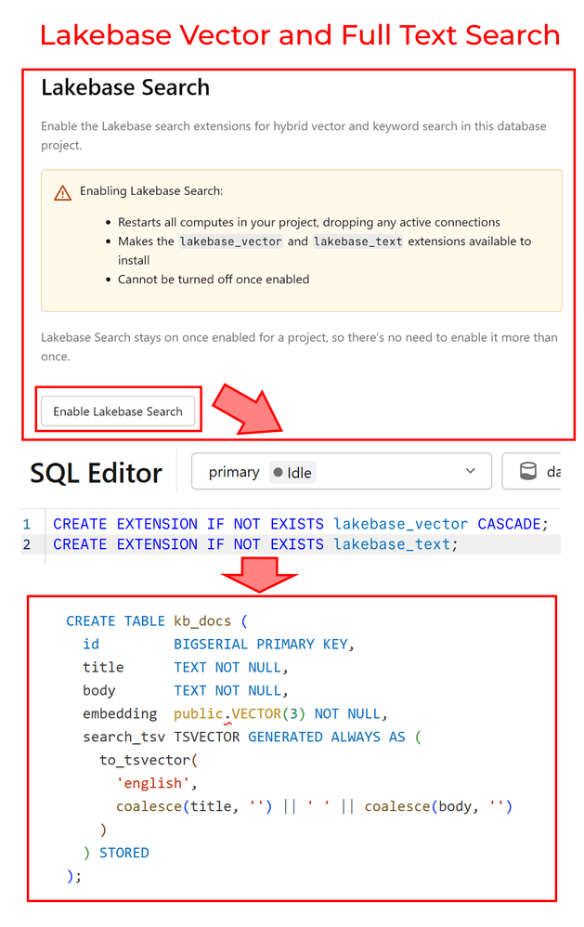Click the Enable Lakebase Search button

click(x=118, y=411)
